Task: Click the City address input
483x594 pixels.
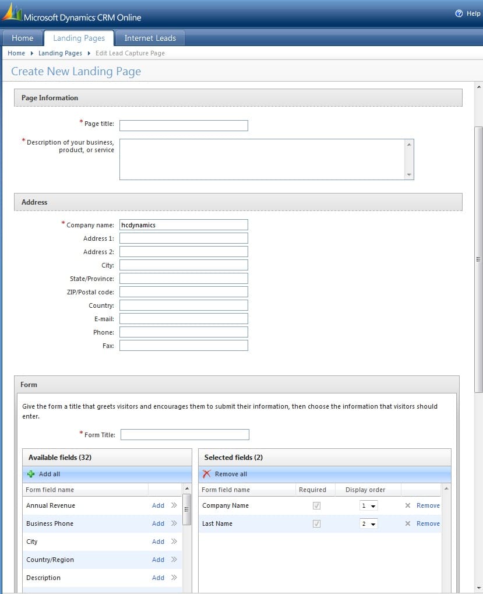Action: (184, 265)
